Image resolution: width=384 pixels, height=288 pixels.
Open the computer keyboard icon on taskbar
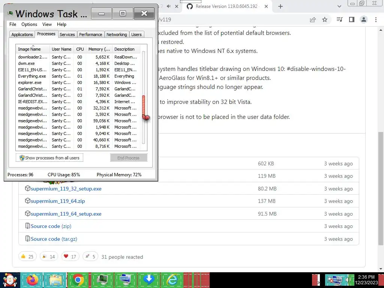[126, 280]
